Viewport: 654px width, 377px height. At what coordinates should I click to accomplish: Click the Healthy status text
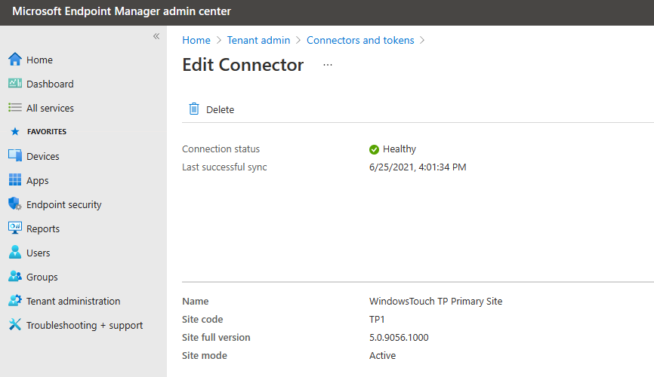click(399, 149)
